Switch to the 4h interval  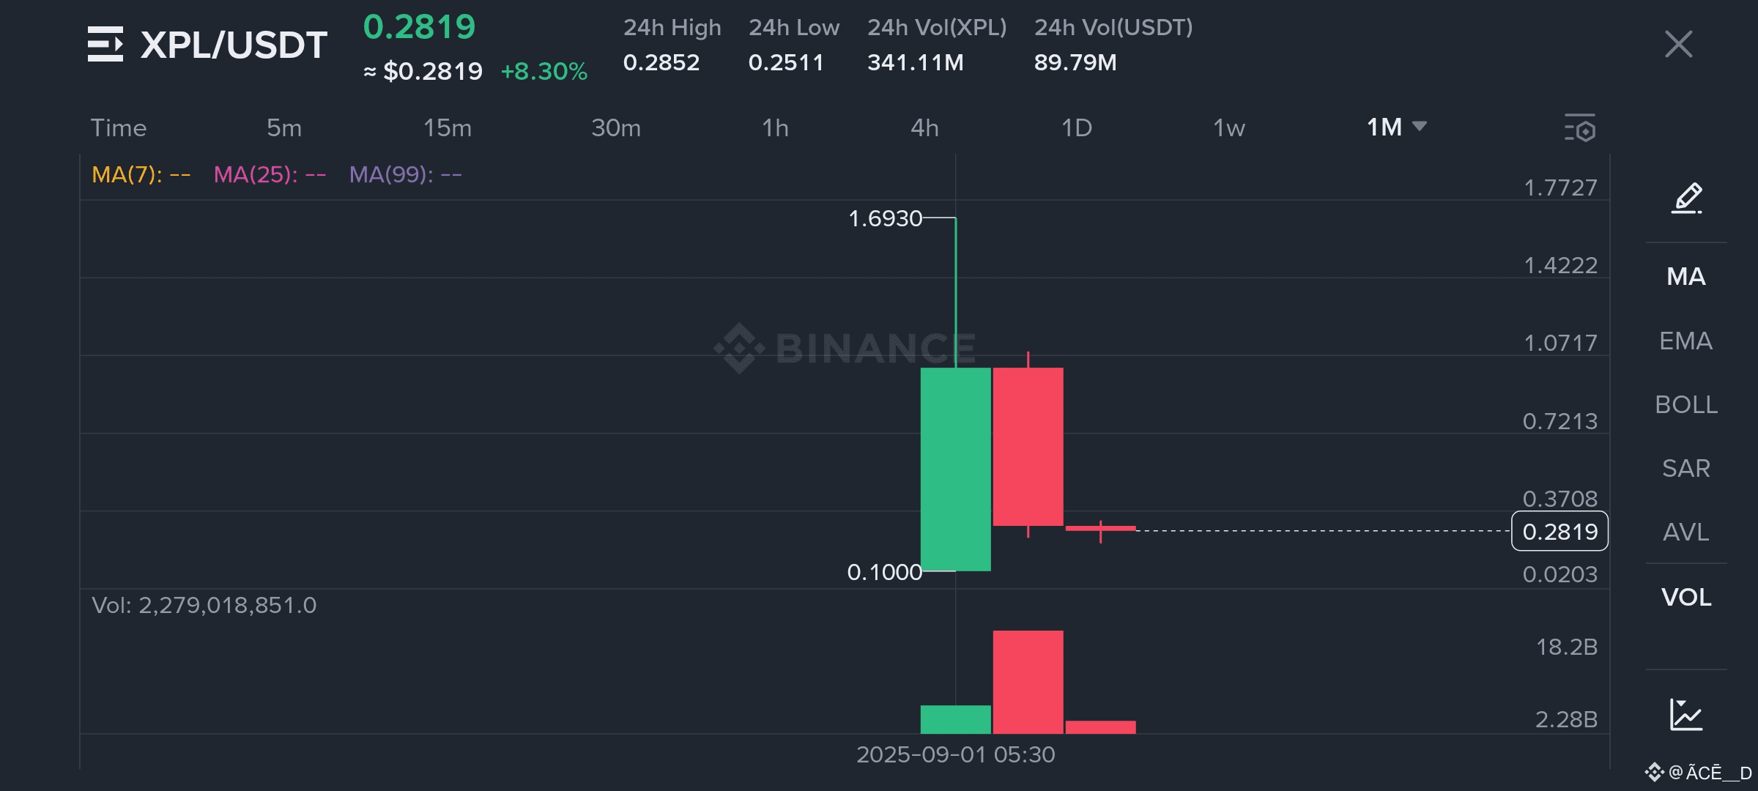coord(924,128)
